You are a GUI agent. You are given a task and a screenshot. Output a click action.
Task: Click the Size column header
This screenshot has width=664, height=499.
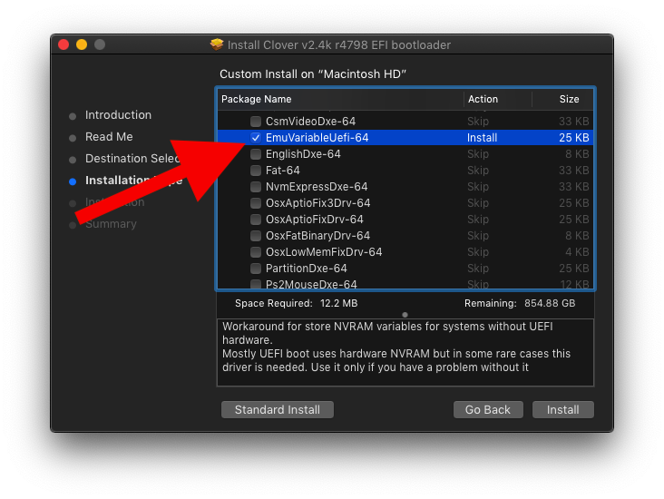pos(569,99)
